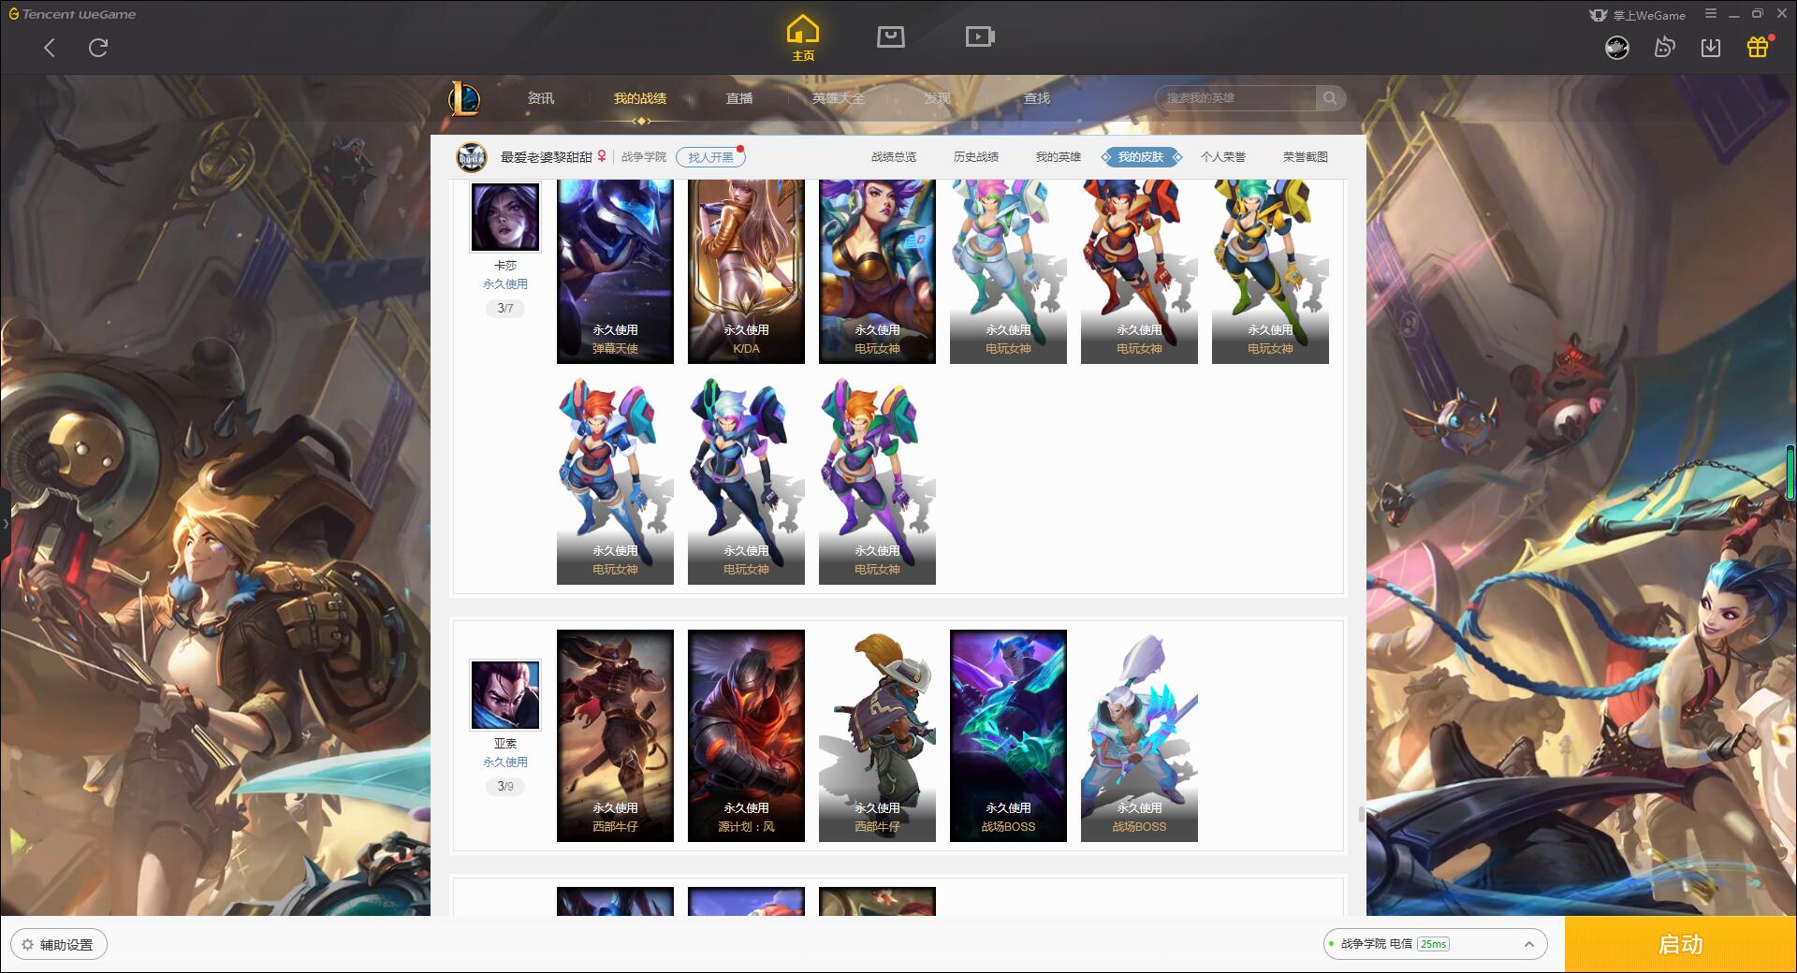This screenshot has width=1797, height=973.
Task: Click the 找人开黑 button
Action: pyautogui.click(x=710, y=157)
